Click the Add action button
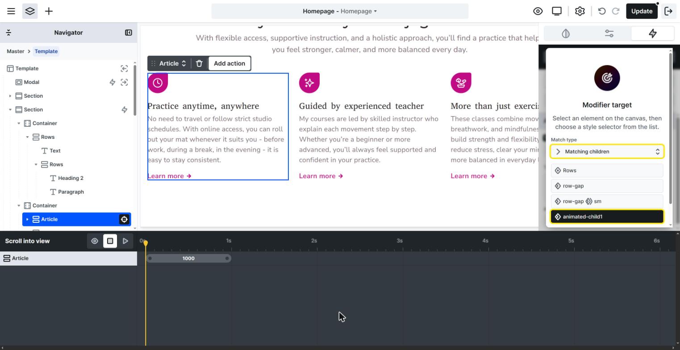Viewport: 680px width, 350px height. [229, 63]
